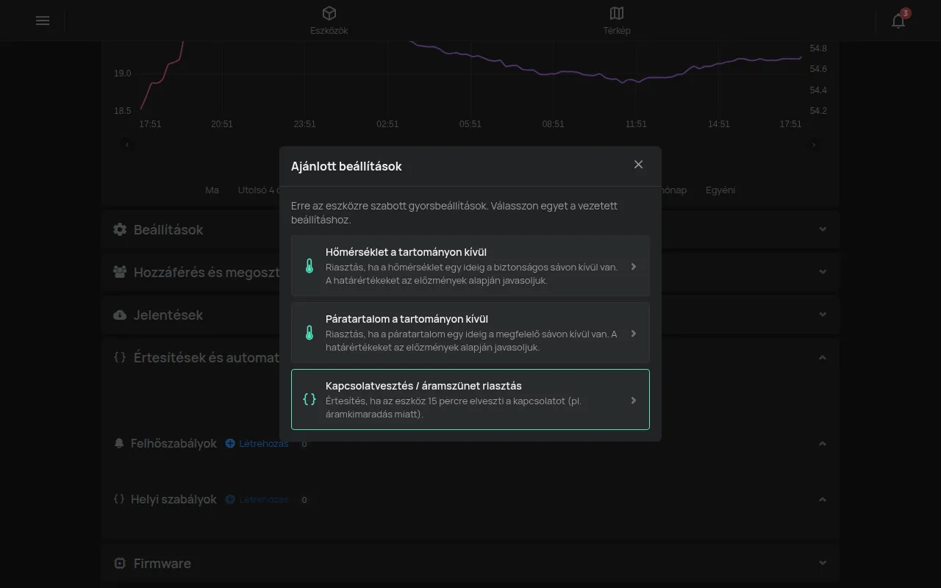This screenshot has width=941, height=588.
Task: Collapse Értesítések és automatizálás section
Action: point(823,358)
